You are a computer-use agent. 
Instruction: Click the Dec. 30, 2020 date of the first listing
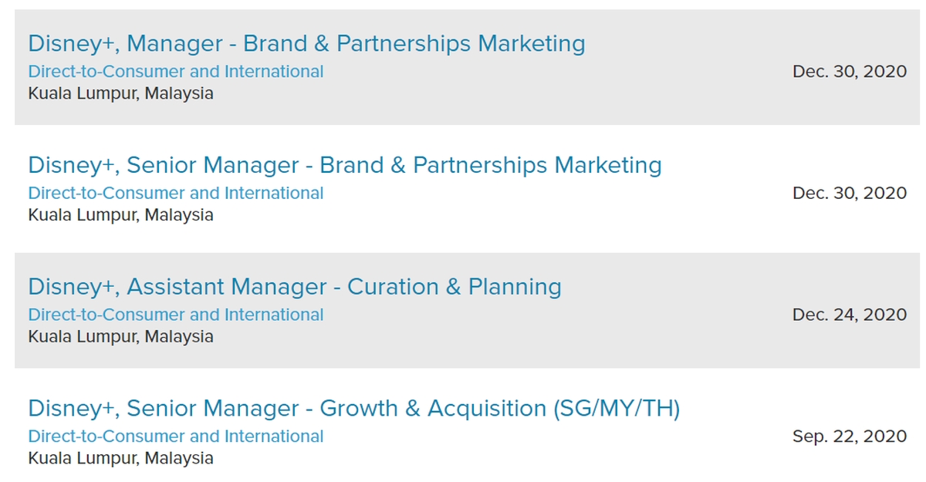coord(849,72)
